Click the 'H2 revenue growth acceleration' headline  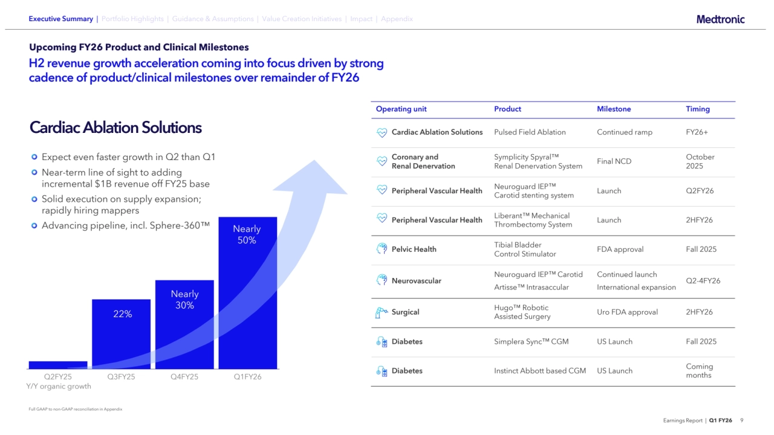click(206, 71)
